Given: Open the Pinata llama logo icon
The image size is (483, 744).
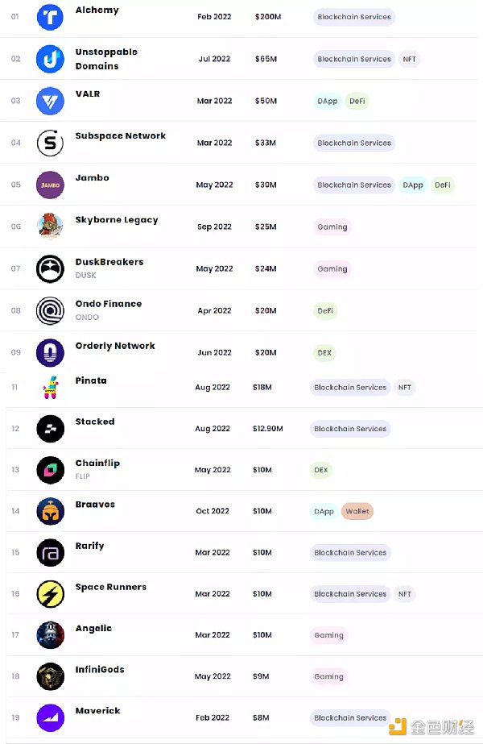Looking at the screenshot, I should 50,388.
